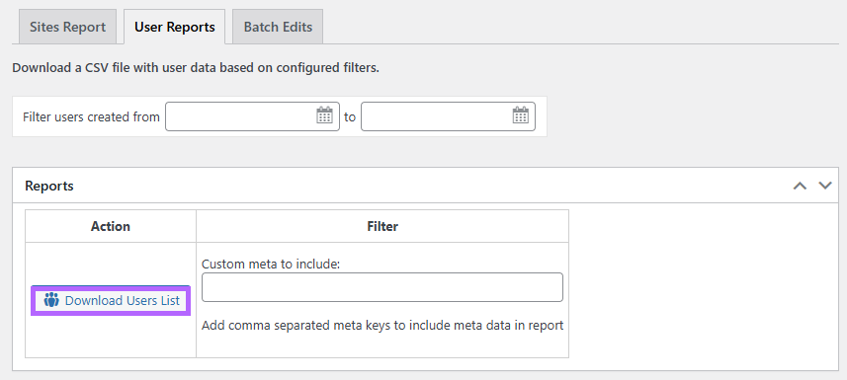The width and height of the screenshot is (847, 380).
Task: Click the comma separated meta keys hint text
Action: coord(382,326)
